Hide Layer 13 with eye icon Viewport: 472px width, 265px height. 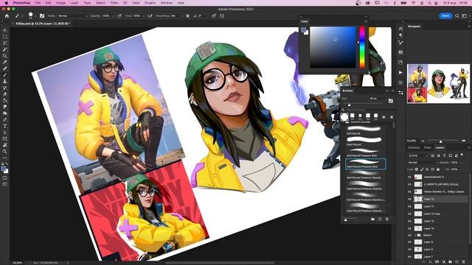click(409, 199)
